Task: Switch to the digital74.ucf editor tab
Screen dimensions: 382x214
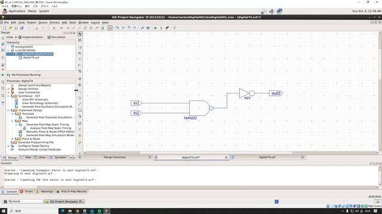Action: pyautogui.click(x=267, y=157)
